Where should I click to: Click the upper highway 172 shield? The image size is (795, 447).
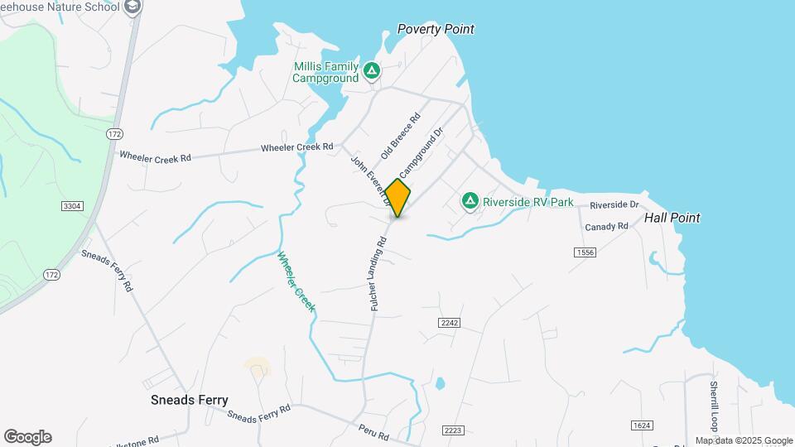(114, 134)
